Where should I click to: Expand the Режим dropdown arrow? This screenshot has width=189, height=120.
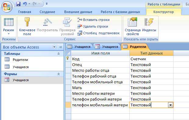tap(9, 34)
